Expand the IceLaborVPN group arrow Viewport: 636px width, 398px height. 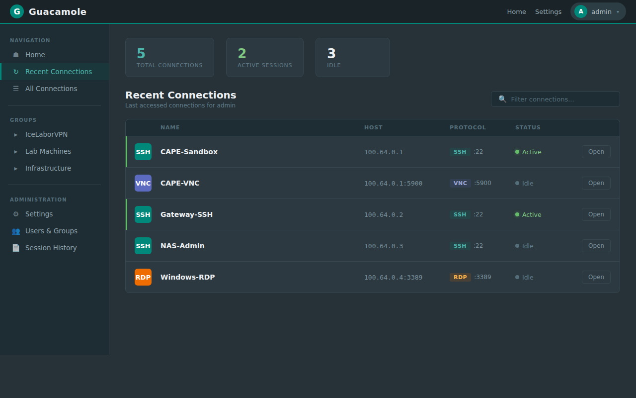[16, 134]
